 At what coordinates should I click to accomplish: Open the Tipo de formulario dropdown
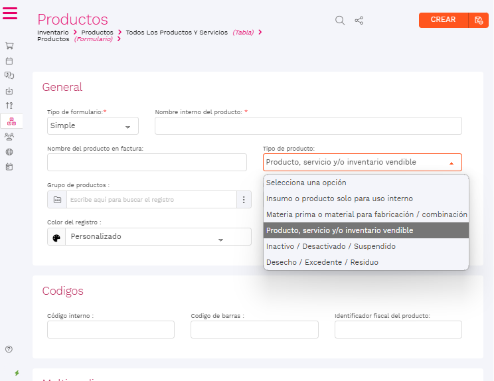point(93,126)
